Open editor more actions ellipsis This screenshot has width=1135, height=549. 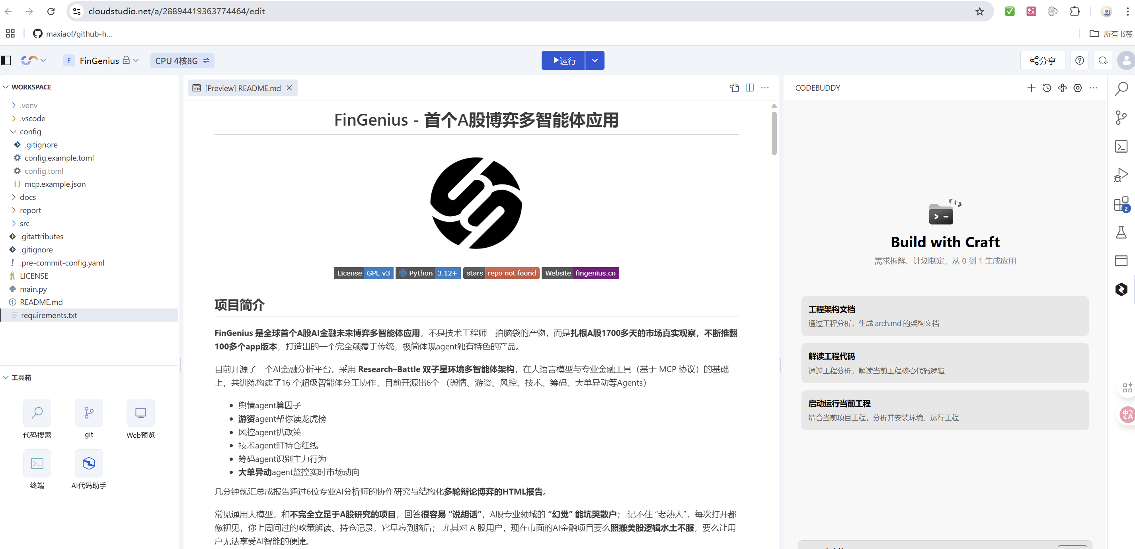point(765,88)
